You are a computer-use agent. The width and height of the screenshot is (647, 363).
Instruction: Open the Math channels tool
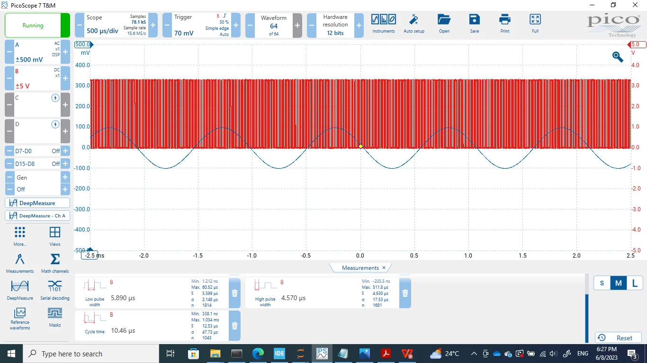click(55, 263)
